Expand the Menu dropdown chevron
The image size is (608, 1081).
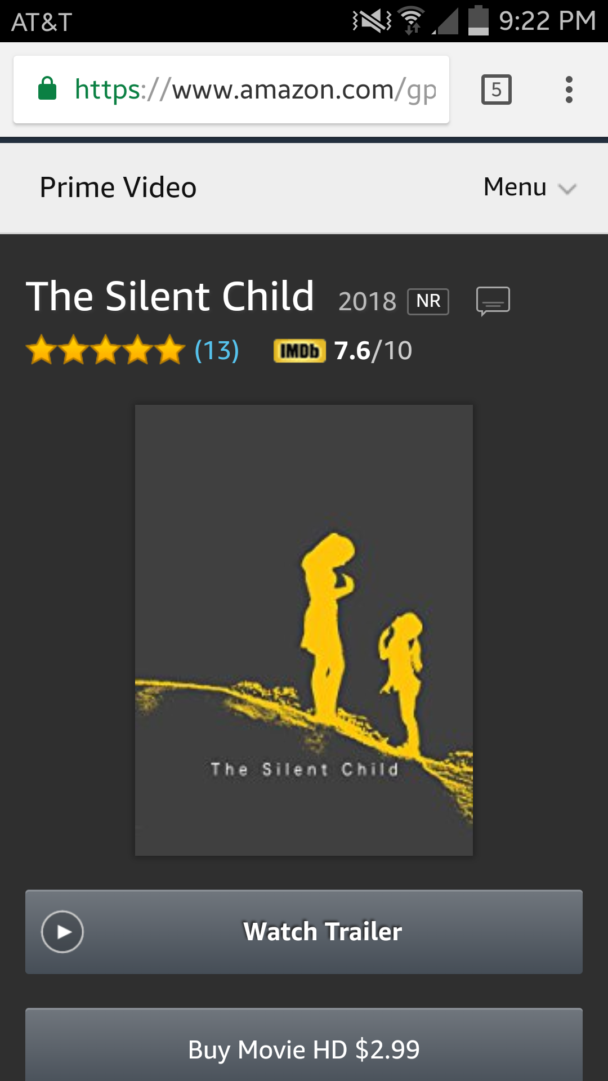click(x=567, y=189)
